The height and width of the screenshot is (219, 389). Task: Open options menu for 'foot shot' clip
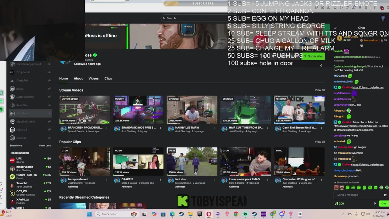point(214,179)
